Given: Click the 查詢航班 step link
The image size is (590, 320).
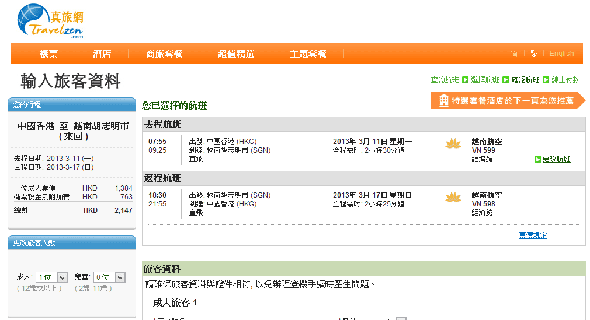Looking at the screenshot, I should 445,80.
